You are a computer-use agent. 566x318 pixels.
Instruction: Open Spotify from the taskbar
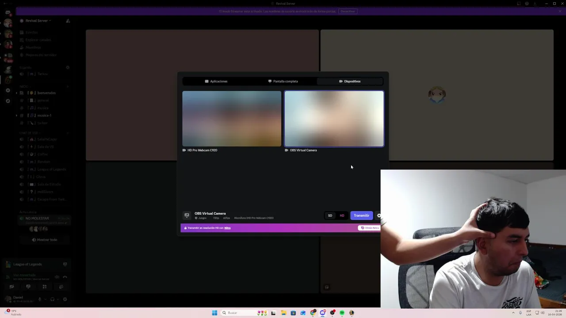(342, 313)
